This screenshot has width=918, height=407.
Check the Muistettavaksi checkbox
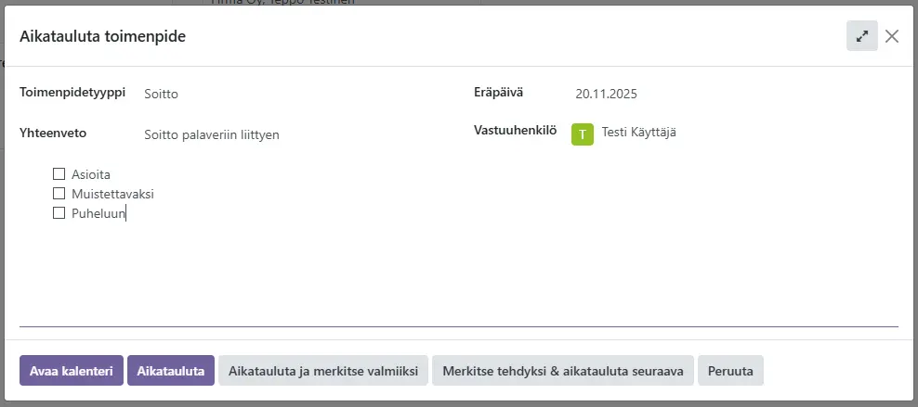tap(59, 194)
